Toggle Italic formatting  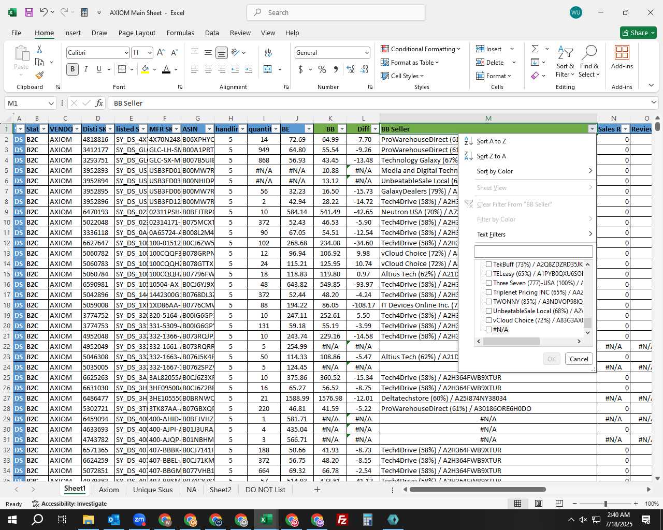(86, 69)
